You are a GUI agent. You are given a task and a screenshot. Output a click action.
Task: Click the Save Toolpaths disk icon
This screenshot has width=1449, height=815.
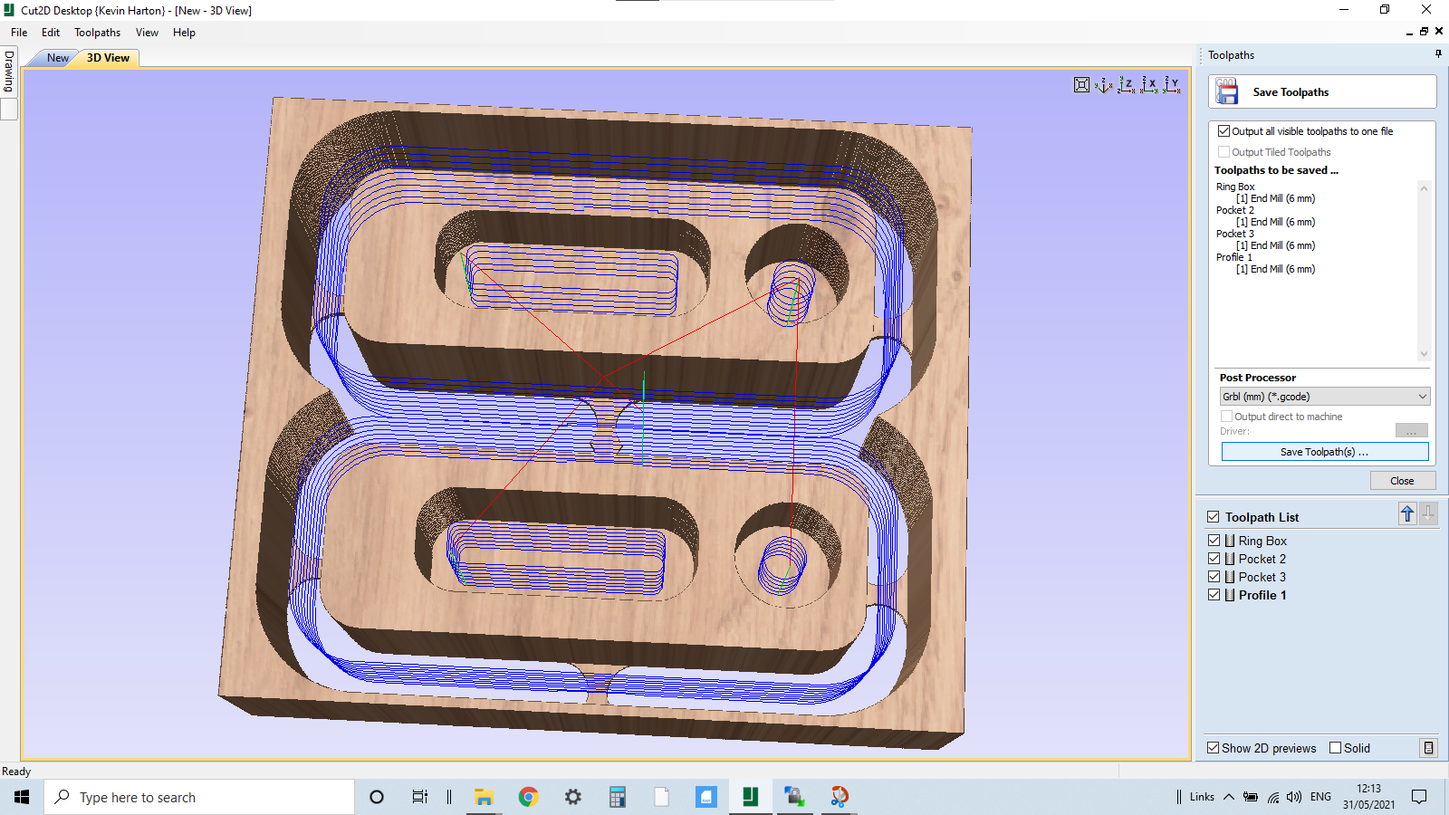1227,91
